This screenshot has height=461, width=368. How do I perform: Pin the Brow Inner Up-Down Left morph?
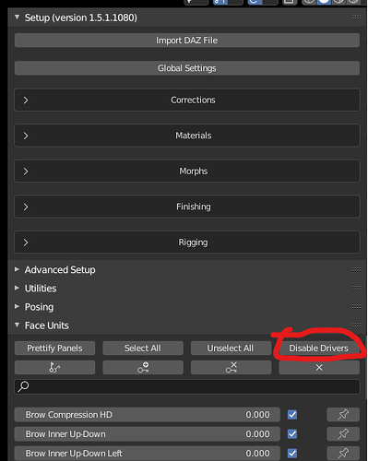(343, 454)
